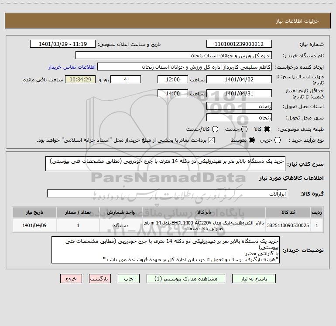Click the اطلاعات کالاهای مورد نیاز heading

pyautogui.click(x=291, y=178)
